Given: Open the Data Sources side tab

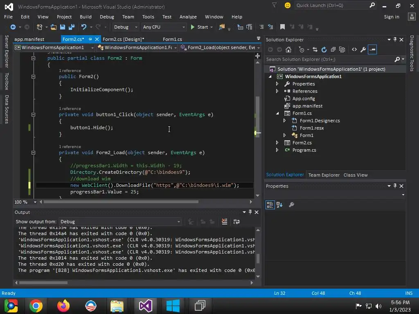Looking at the screenshot, I should pyautogui.click(x=7, y=109).
